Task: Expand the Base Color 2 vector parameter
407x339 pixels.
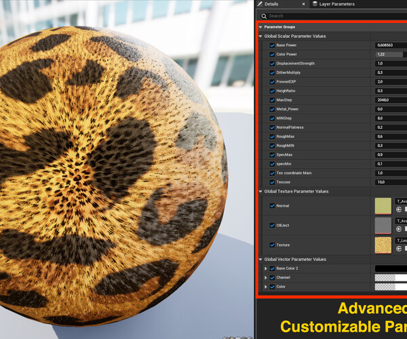Action: (265, 268)
